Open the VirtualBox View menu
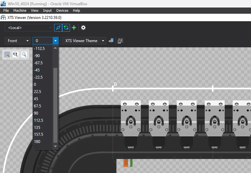Image resolution: width=251 pixels, height=173 pixels. pos(35,10)
